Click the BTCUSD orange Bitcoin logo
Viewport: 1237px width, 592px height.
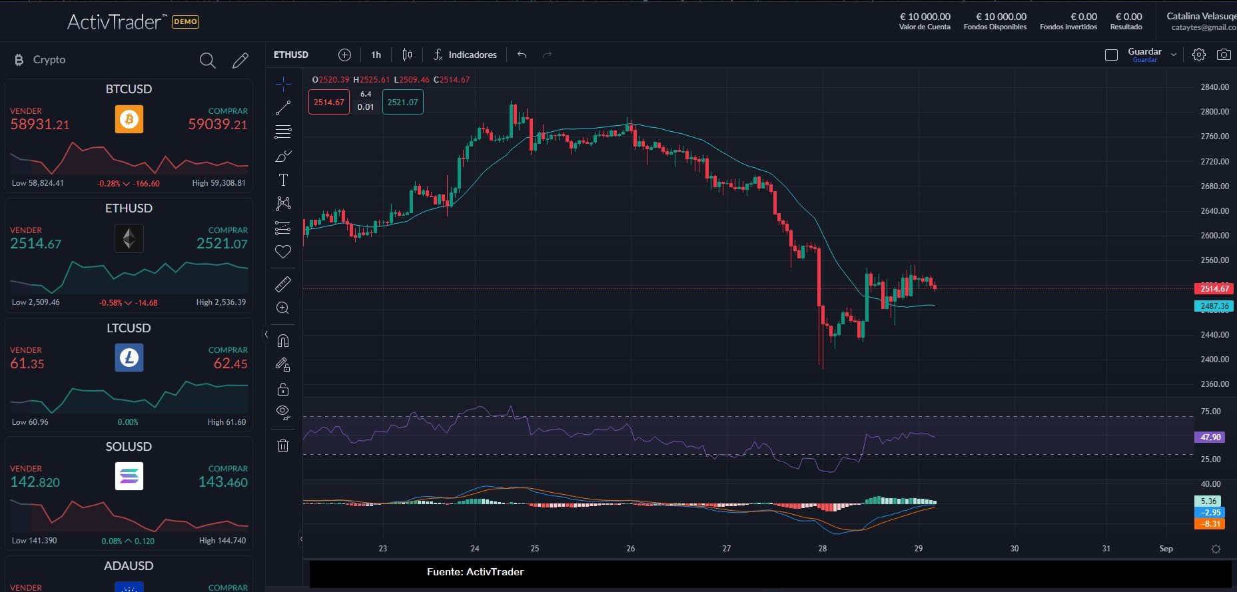point(129,120)
